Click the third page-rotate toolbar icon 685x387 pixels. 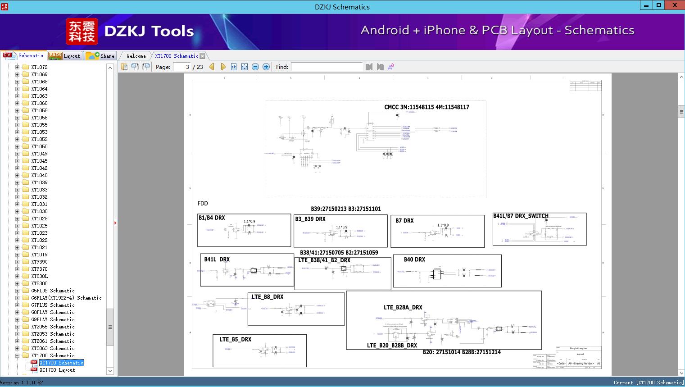(145, 67)
